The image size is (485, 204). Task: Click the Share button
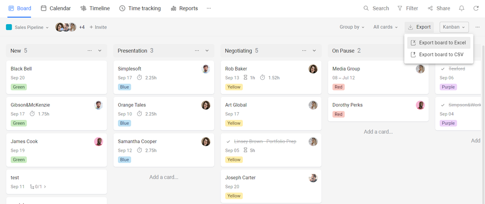438,8
